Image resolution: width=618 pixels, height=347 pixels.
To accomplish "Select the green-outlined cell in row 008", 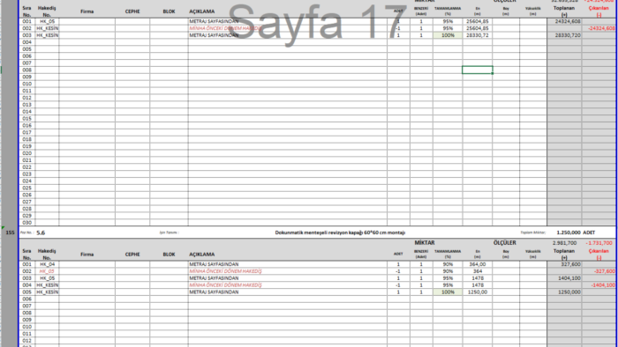I will point(478,70).
